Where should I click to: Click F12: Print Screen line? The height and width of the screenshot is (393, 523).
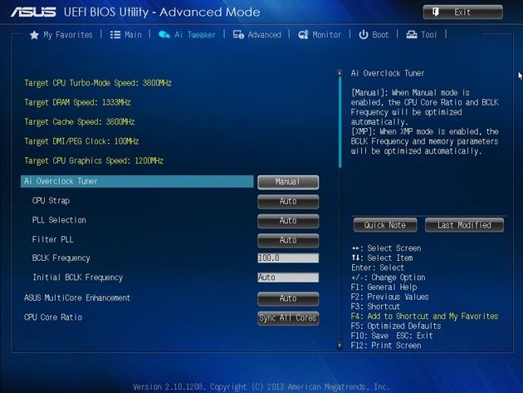point(386,346)
